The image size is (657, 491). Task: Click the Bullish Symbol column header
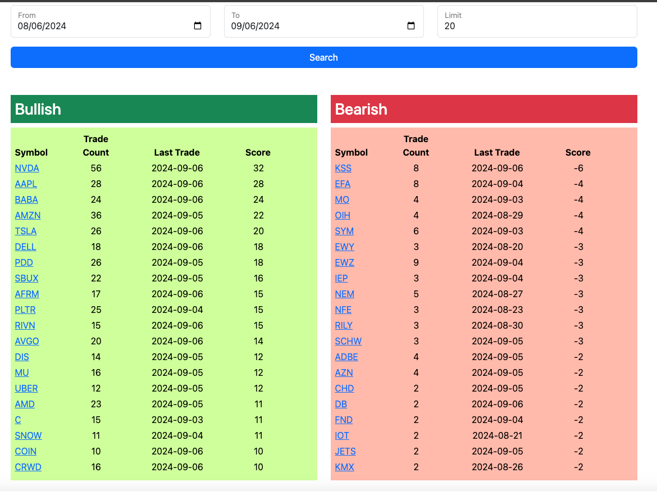[x=31, y=153]
